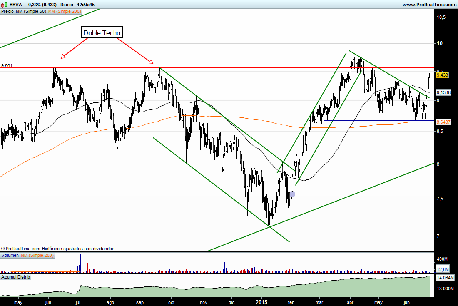This screenshot has height=306, width=458.
Task: Select the 8,6487 moving average value tag
Action: [443, 122]
